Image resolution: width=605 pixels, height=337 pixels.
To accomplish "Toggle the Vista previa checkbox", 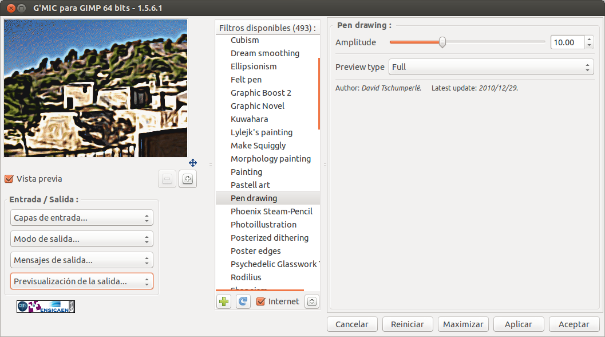I will [9, 179].
